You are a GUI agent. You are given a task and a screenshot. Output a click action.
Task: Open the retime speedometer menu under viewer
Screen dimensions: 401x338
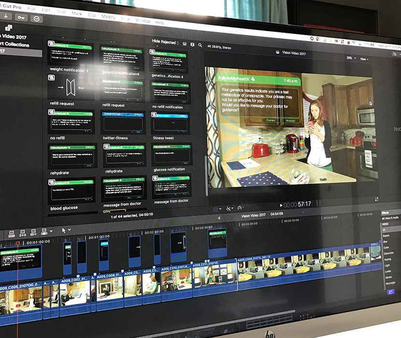click(241, 208)
